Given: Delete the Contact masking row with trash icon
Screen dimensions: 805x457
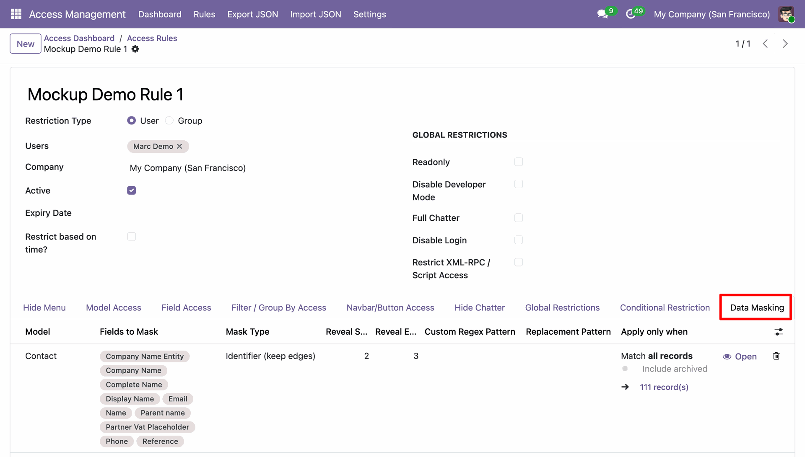Looking at the screenshot, I should [x=776, y=356].
